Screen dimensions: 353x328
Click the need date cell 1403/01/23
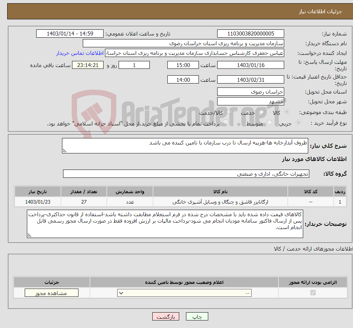[x=38, y=202]
